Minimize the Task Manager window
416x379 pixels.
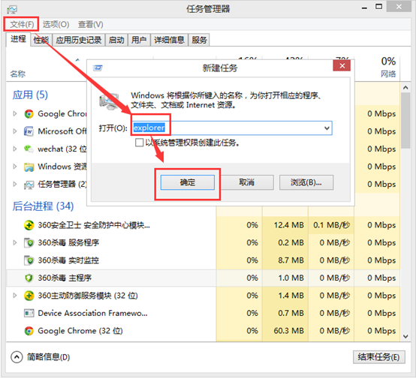[364, 8]
